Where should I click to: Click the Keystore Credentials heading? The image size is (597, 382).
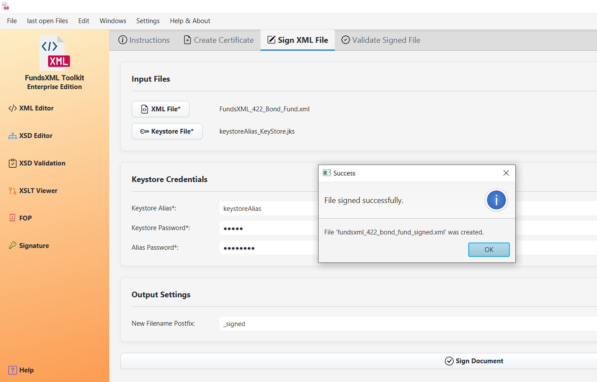click(x=170, y=179)
